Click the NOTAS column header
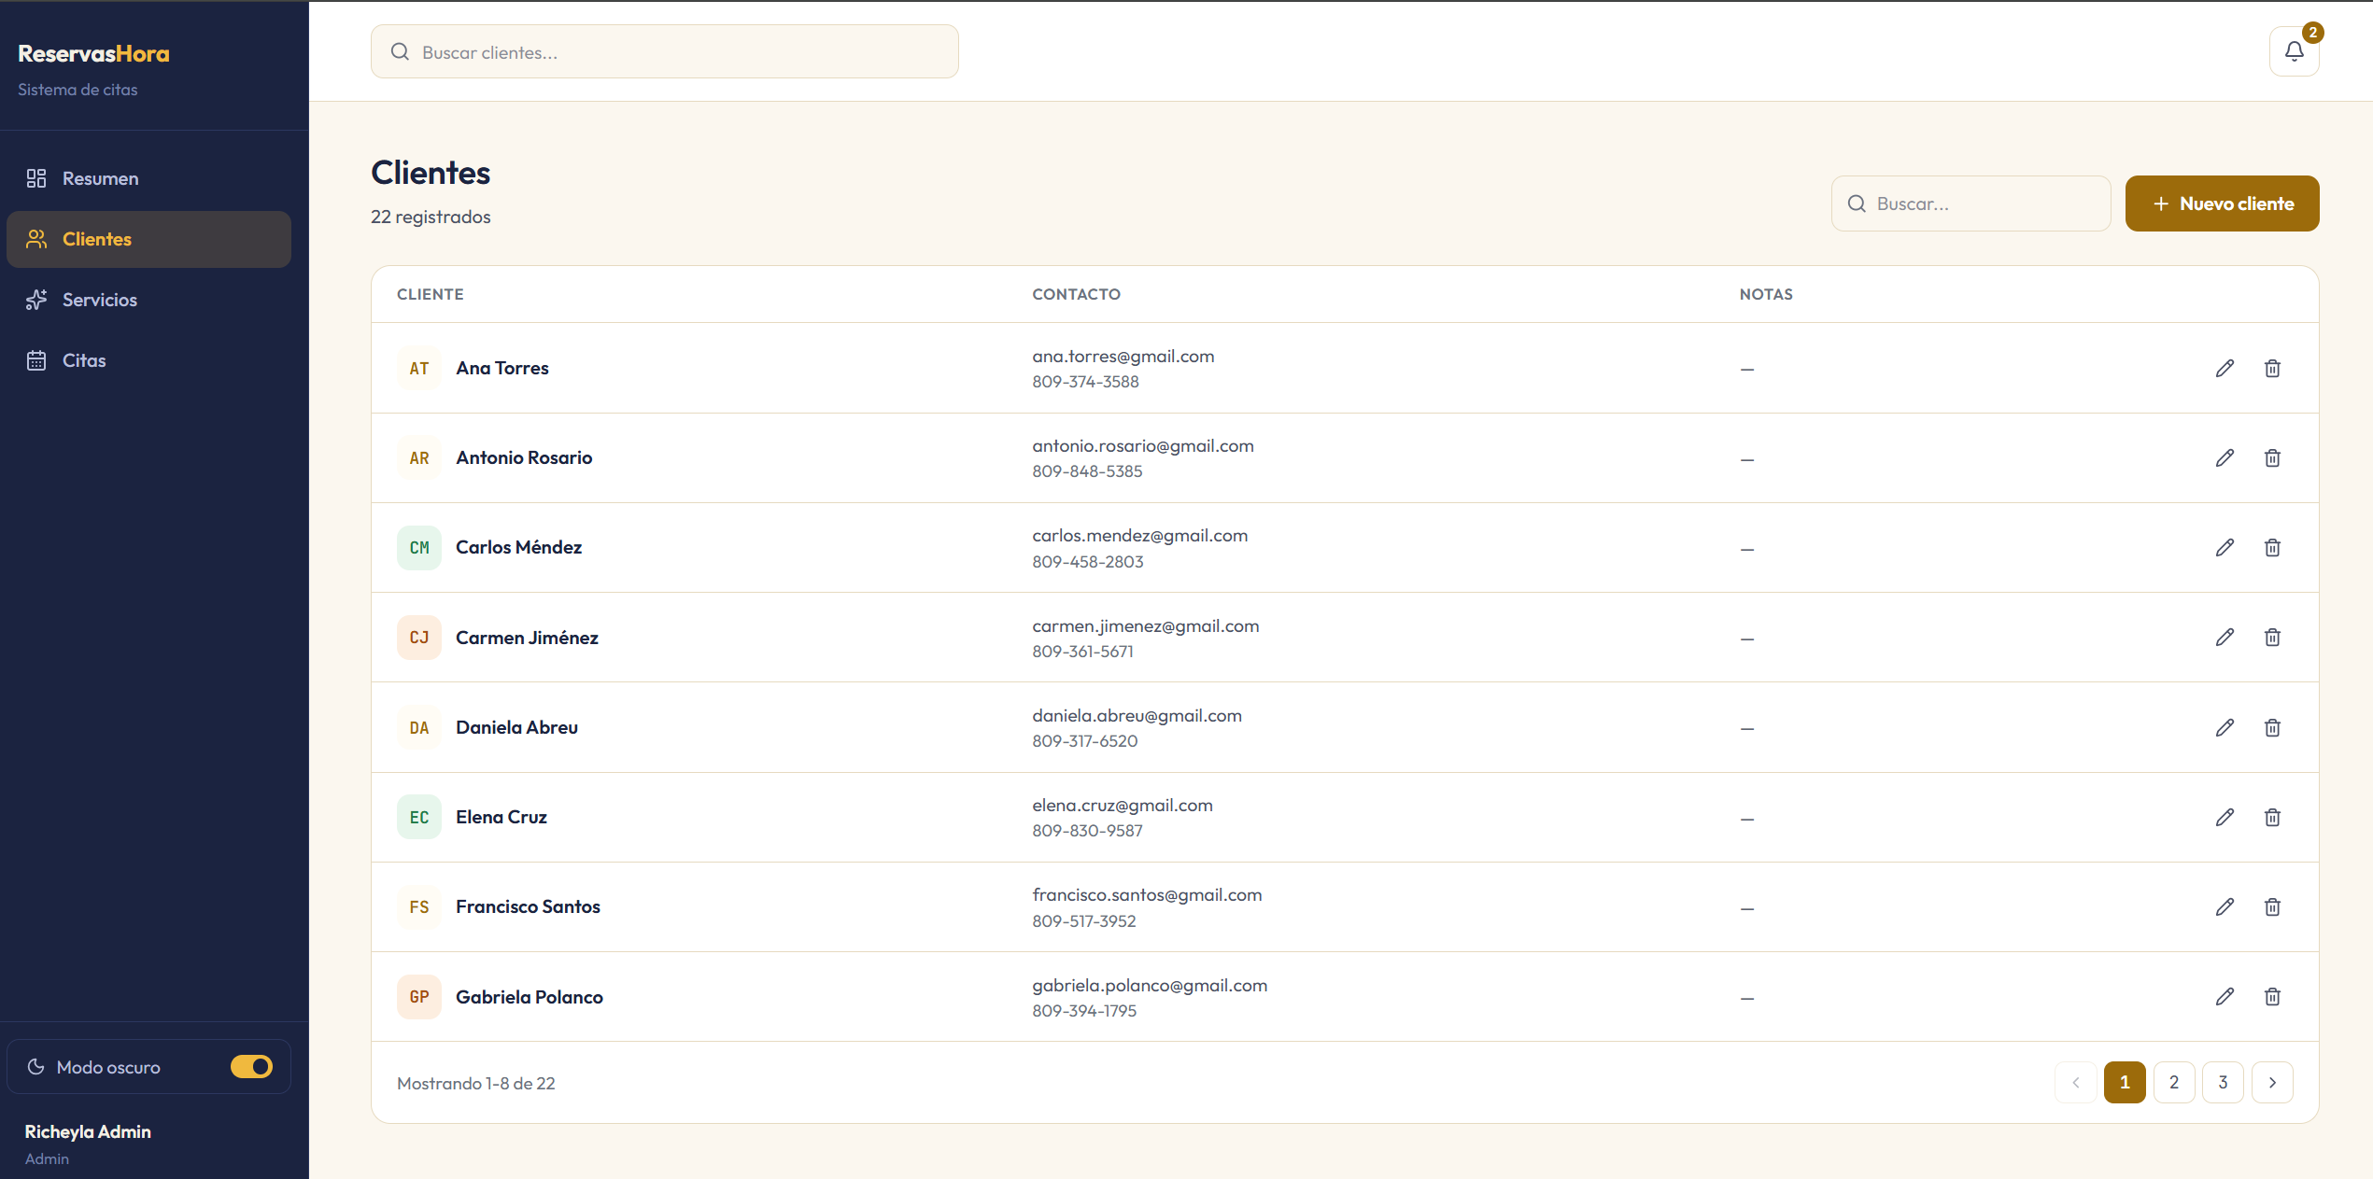The image size is (2373, 1179). pyautogui.click(x=1766, y=294)
